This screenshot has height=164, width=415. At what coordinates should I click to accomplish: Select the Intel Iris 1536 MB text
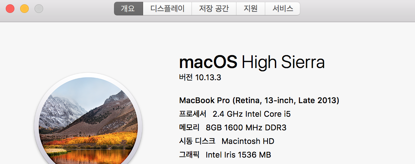point(238,155)
